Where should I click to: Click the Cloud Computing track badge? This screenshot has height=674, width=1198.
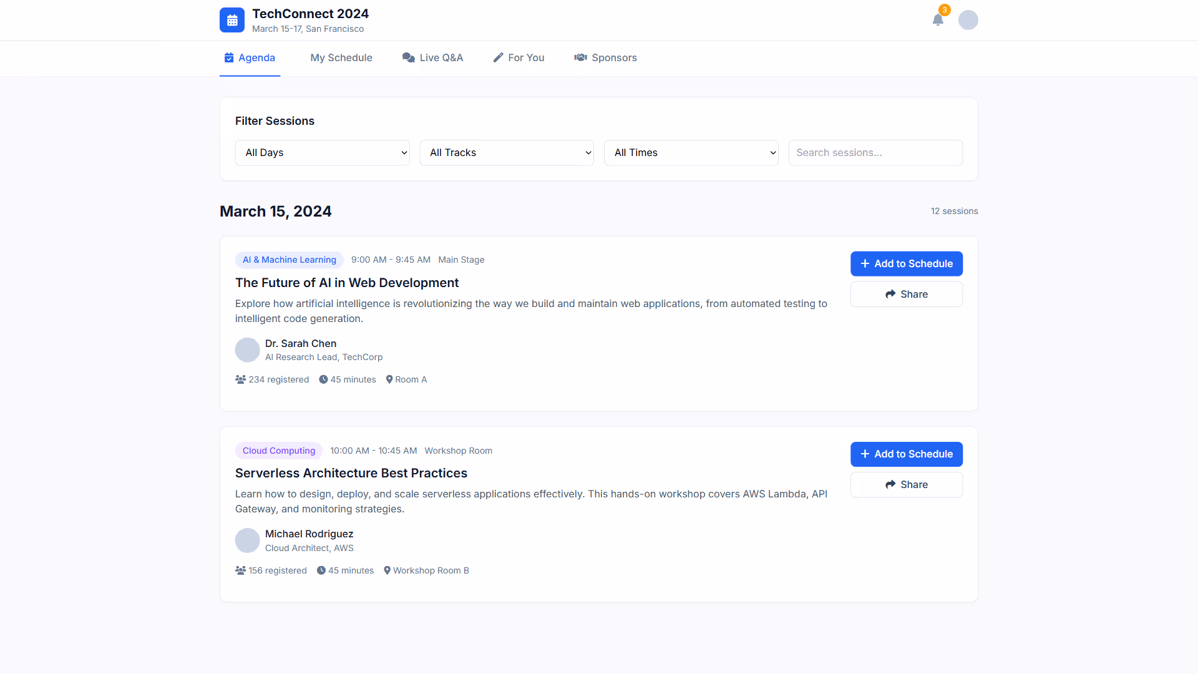pyautogui.click(x=278, y=450)
